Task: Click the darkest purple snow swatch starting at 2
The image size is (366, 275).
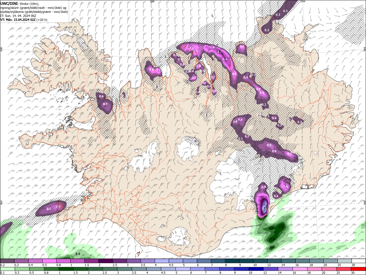Action: [106, 261]
